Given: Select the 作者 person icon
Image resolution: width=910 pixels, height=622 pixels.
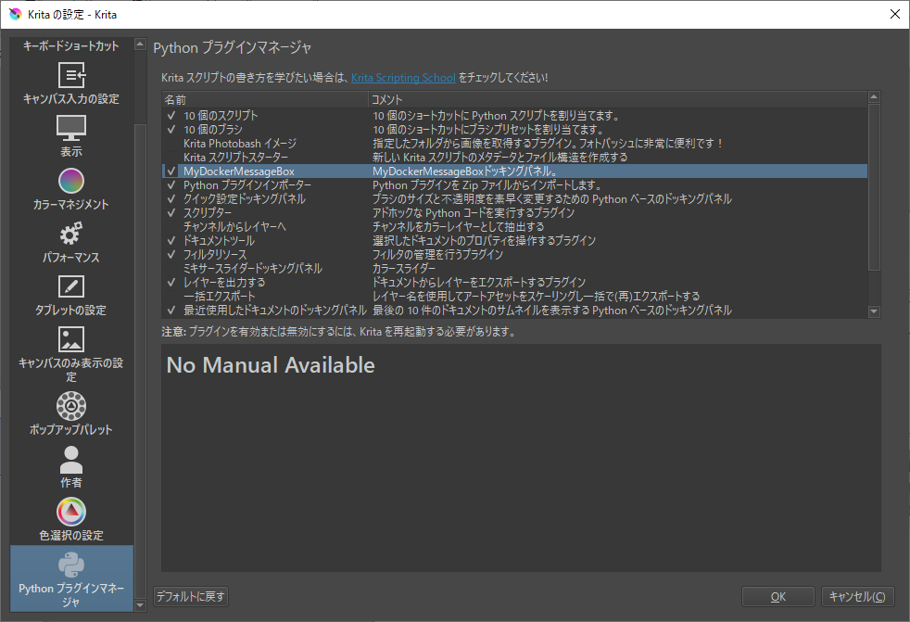Looking at the screenshot, I should click(71, 459).
